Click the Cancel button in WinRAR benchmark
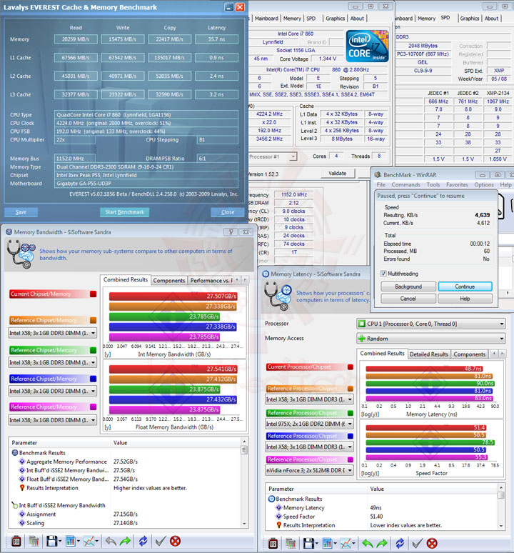The image size is (514, 553). (408, 299)
